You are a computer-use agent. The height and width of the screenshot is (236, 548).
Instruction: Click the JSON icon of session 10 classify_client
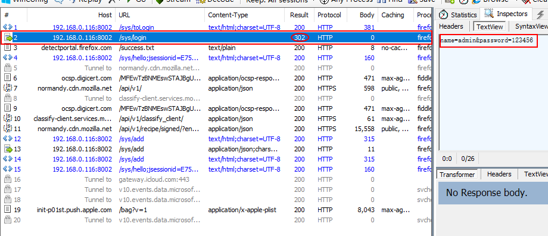7,119
